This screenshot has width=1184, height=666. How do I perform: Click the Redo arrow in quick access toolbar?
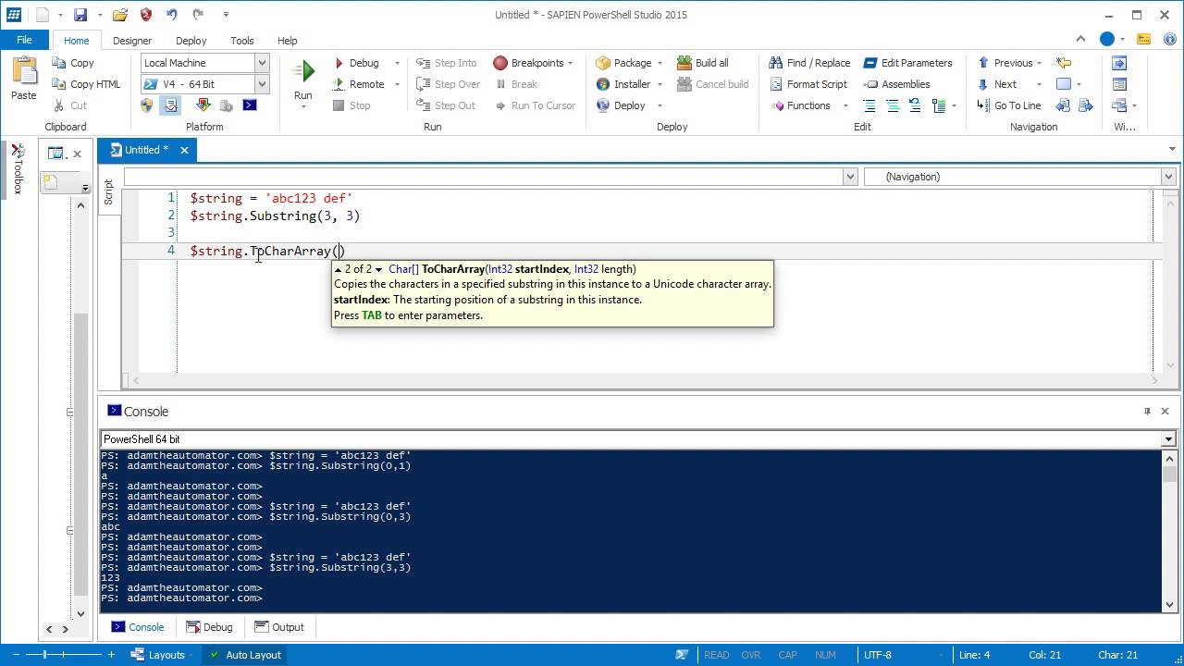tap(198, 15)
